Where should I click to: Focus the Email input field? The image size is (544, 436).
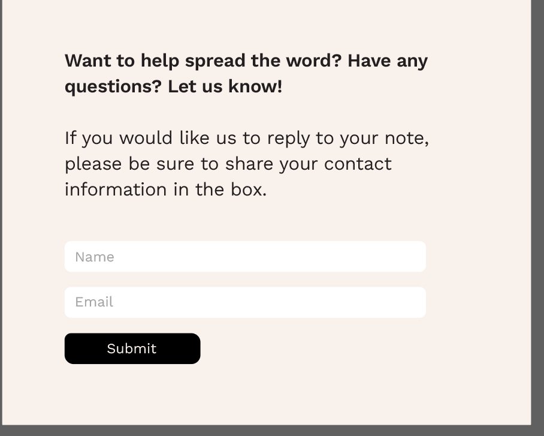pyautogui.click(x=245, y=302)
